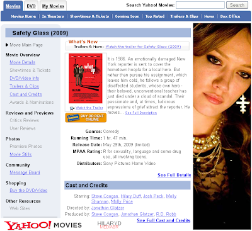Screen dimensions: 252x231
Task: Open the Safety Glass red poster thumbnail
Action: [86, 78]
